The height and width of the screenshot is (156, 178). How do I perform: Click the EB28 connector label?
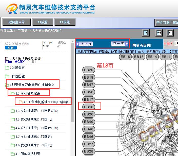(x=89, y=151)
